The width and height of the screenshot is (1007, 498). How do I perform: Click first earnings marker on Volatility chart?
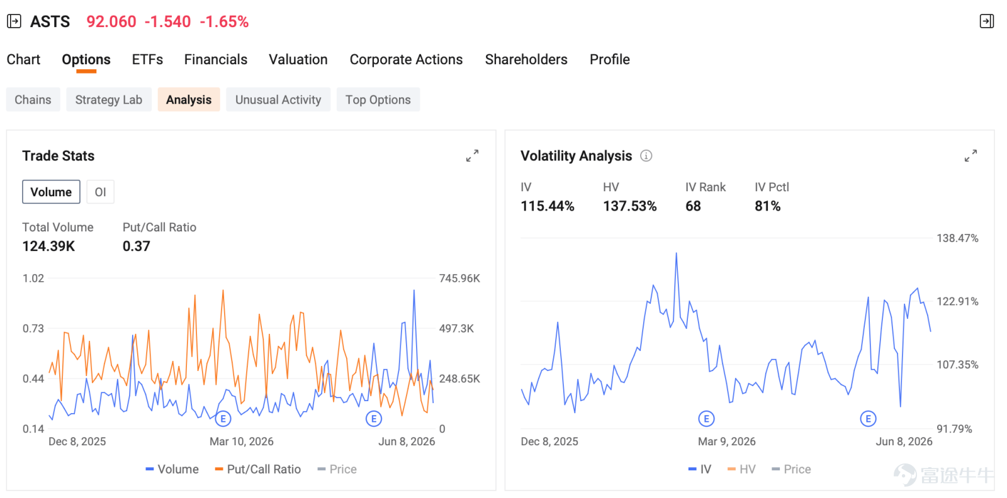pyautogui.click(x=706, y=419)
